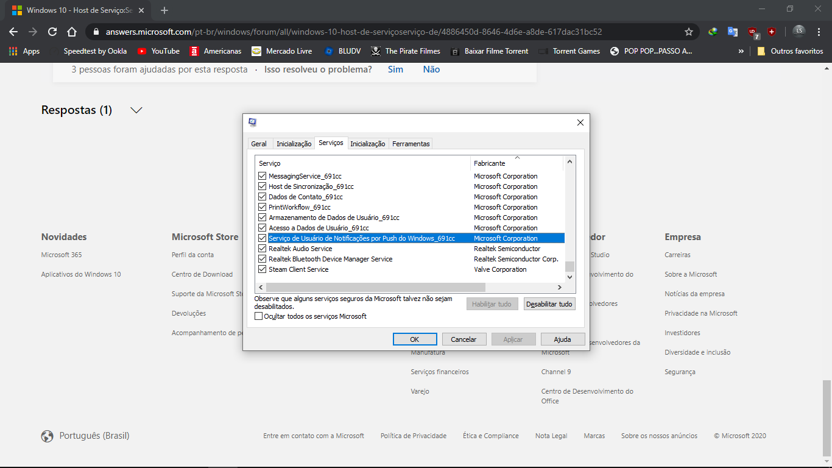Open the Apps bookmark shortcut

point(24,51)
